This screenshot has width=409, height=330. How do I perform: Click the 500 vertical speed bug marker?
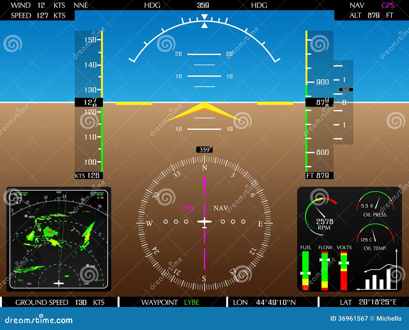pyautogui.click(x=346, y=90)
